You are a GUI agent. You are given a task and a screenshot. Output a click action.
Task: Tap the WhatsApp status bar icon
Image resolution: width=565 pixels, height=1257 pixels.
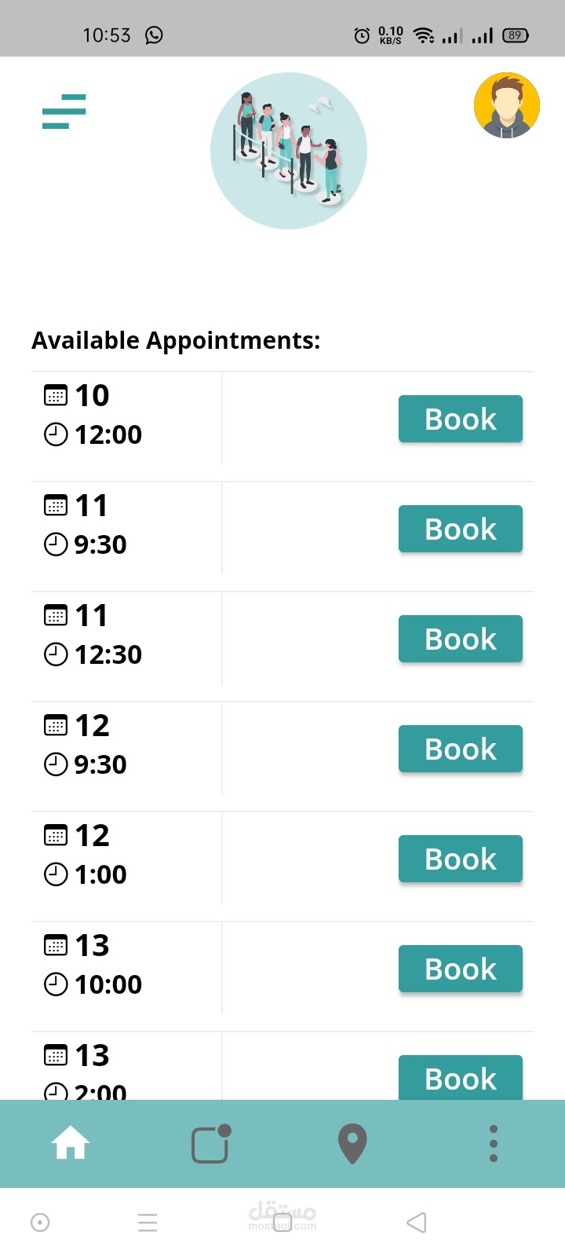point(155,35)
